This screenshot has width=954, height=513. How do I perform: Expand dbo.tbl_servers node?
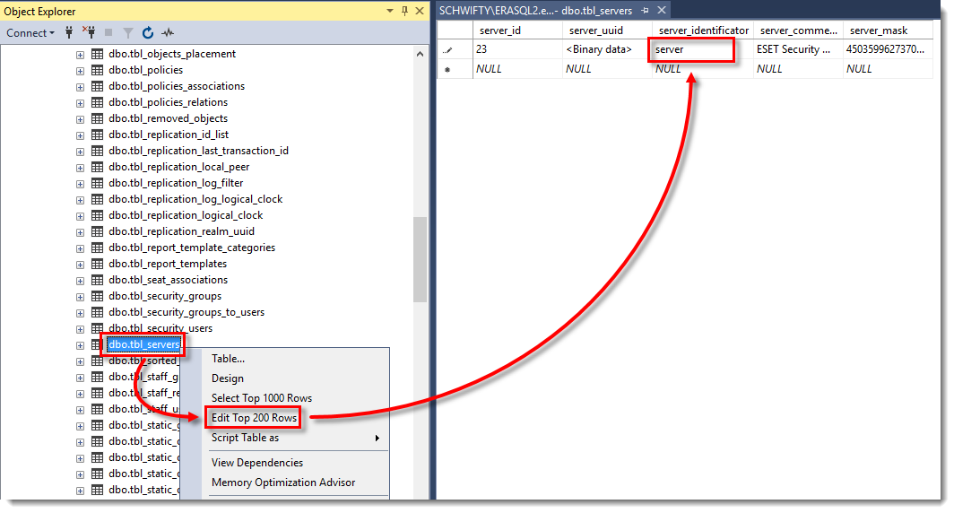pyautogui.click(x=81, y=345)
